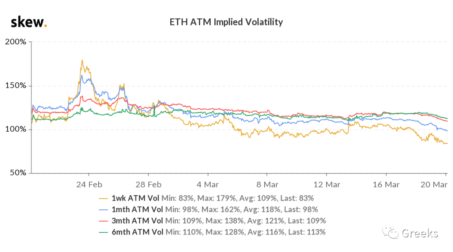Click the ETH ATM Implied Volatility title
This screenshot has height=252, width=453.
[226, 22]
